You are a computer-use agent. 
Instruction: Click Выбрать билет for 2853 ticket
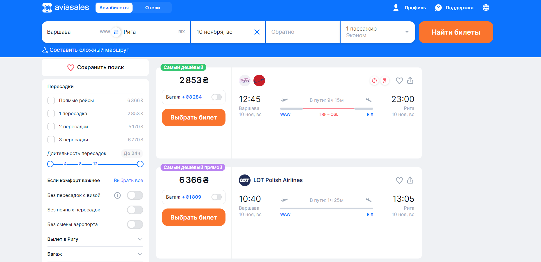coord(193,117)
